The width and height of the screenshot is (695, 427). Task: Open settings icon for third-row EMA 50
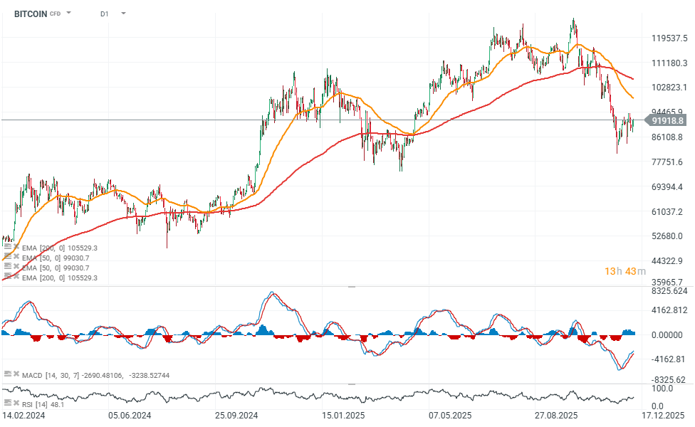point(7,267)
